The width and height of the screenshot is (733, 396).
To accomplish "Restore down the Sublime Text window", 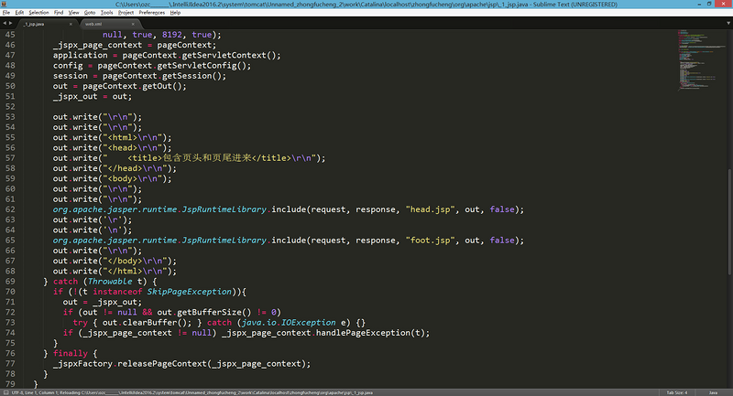I will click(709, 4).
